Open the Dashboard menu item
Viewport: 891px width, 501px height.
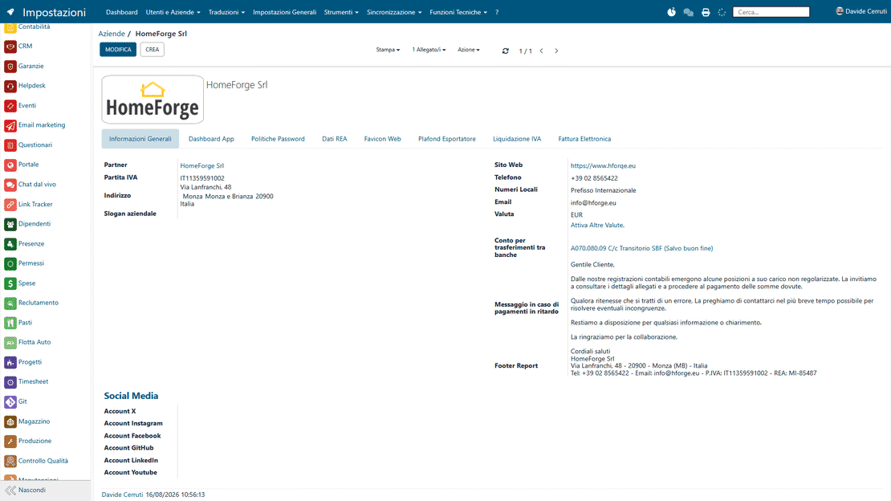[121, 12]
